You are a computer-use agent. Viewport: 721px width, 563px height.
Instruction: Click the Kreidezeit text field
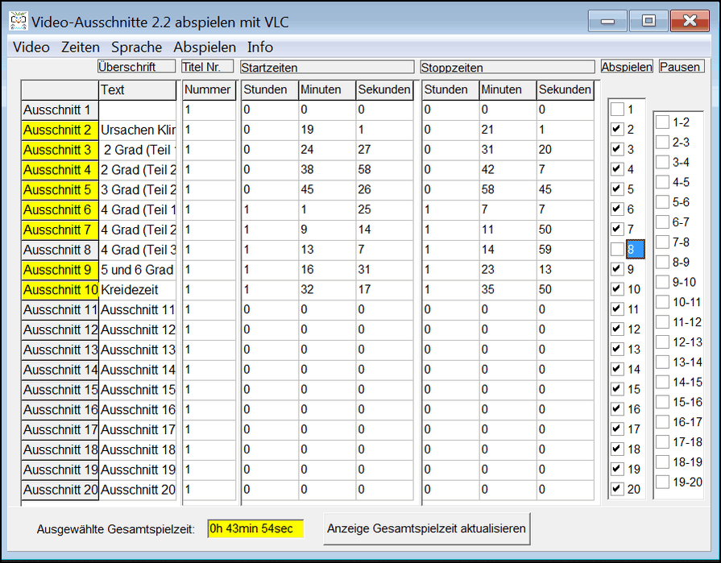(137, 289)
